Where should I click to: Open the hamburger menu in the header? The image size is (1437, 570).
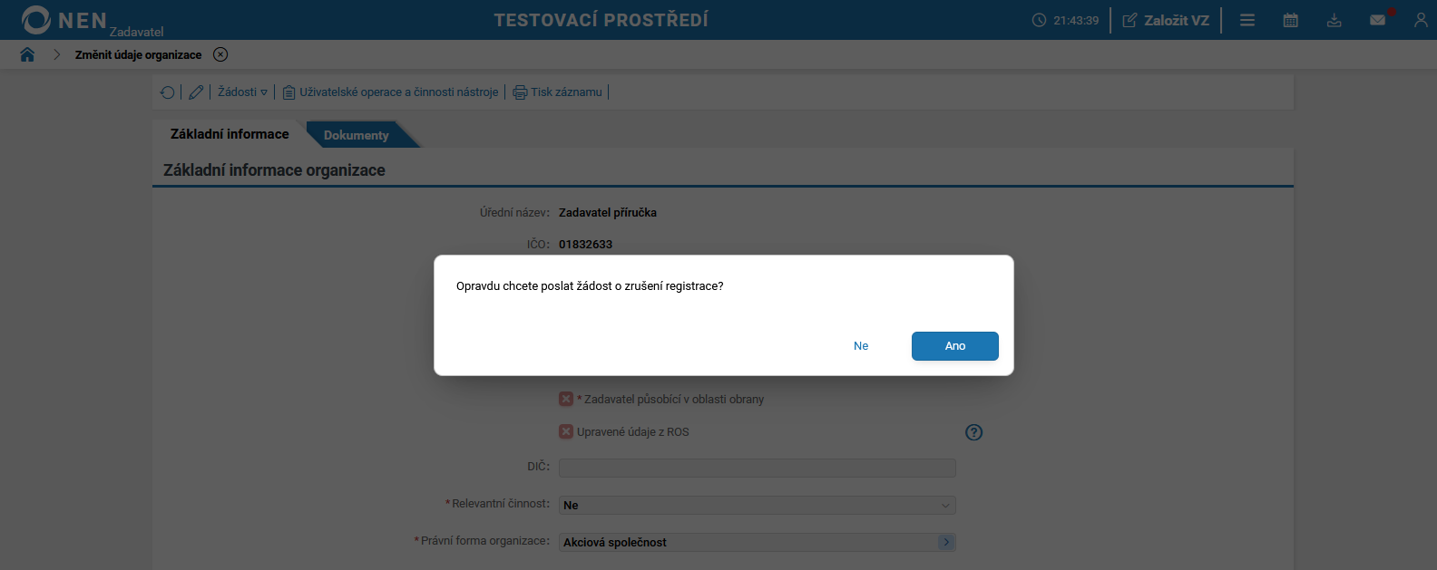coord(1246,19)
